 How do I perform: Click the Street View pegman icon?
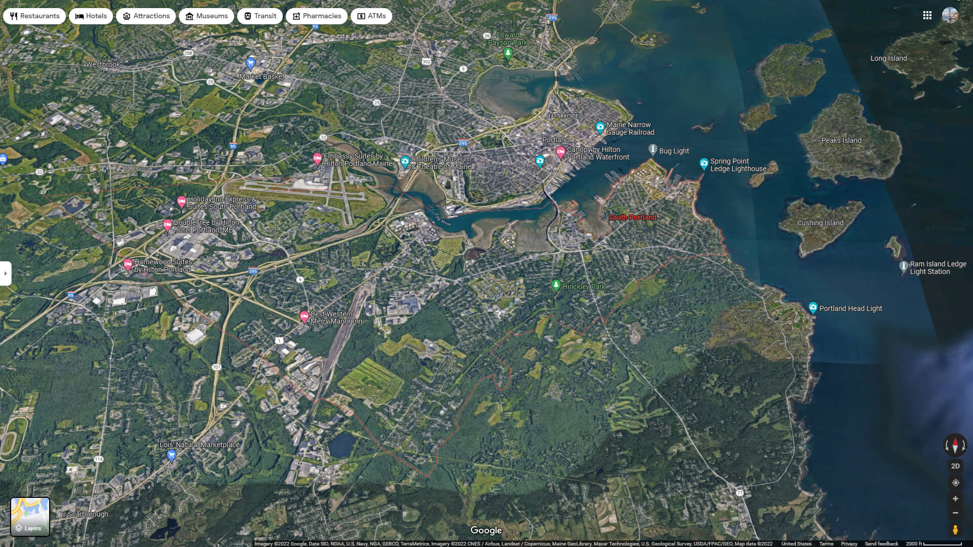click(x=955, y=530)
